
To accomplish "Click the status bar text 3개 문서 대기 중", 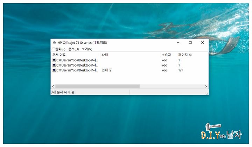I will 63,92.
